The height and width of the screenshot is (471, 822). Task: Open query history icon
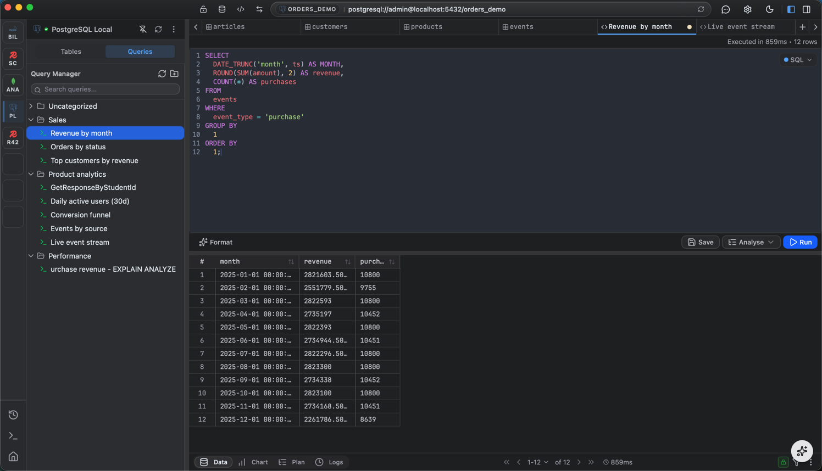pos(13,415)
